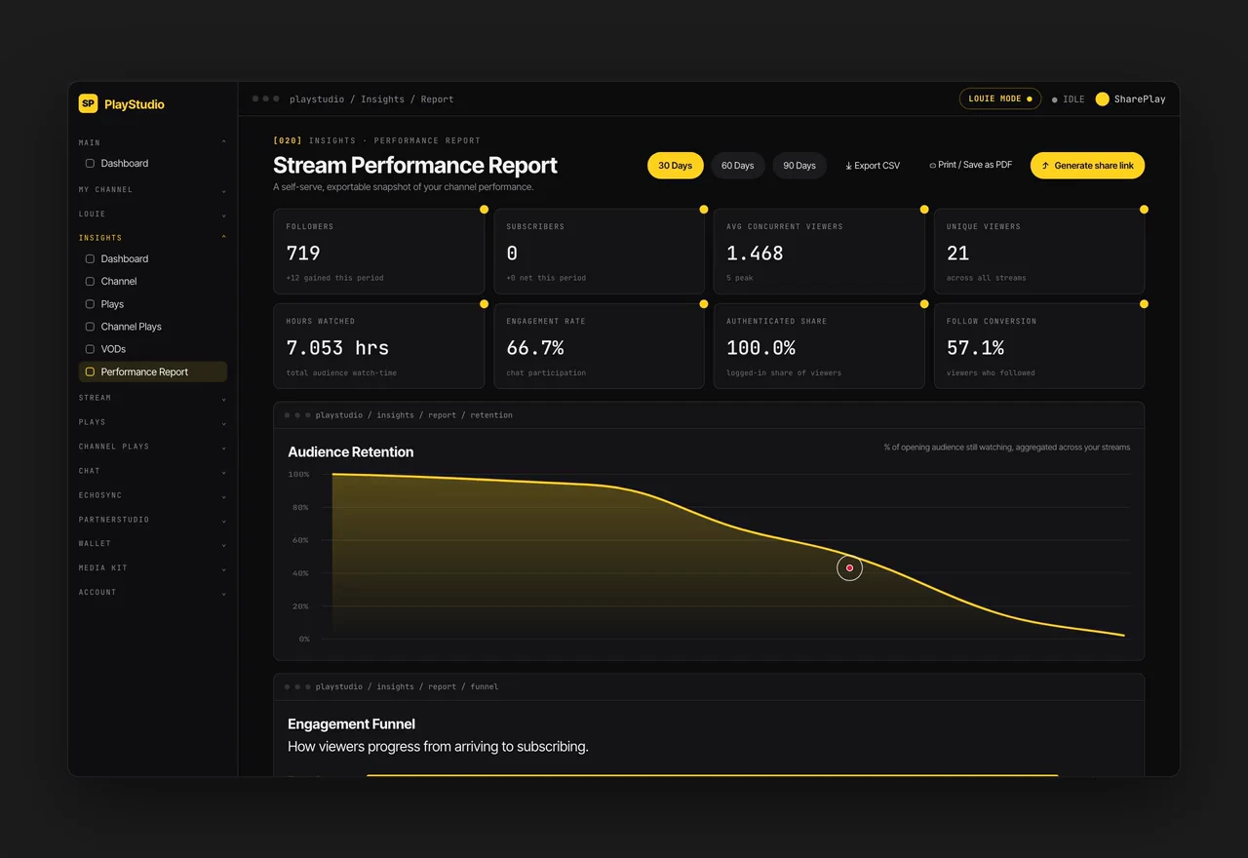Expand the MY CHANNEL sidebar section
The height and width of the screenshot is (858, 1248).
tap(152, 190)
